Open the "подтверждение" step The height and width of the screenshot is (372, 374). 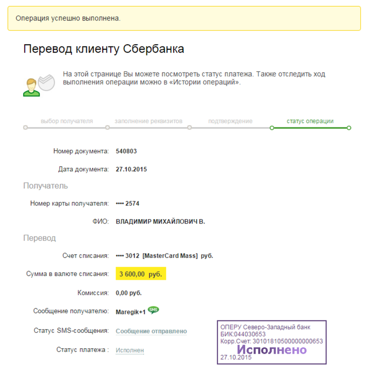[x=230, y=121]
